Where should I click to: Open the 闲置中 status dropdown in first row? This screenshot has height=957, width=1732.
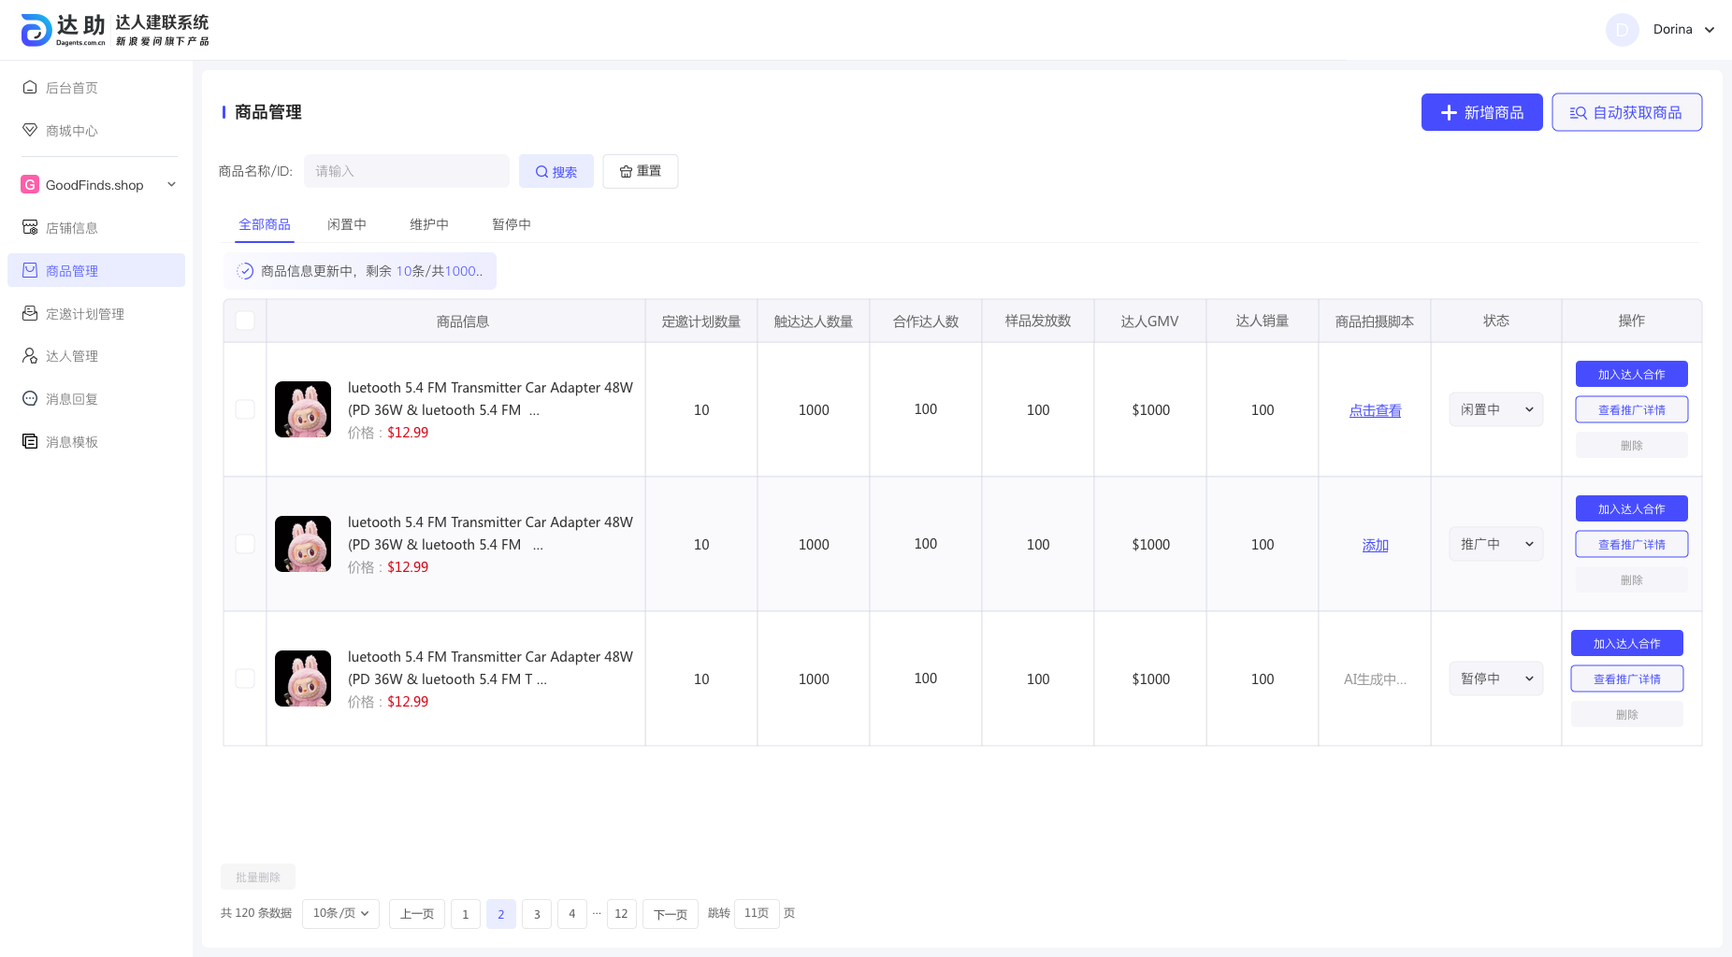coord(1495,409)
